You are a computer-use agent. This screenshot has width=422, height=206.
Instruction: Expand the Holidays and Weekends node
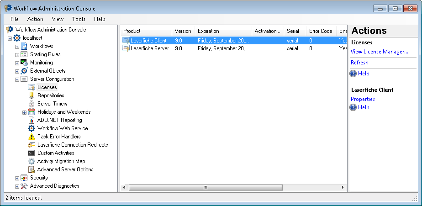pyautogui.click(x=24, y=112)
